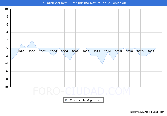167x116 pixels.
Task: Click the 1998 peak data point at value 1
Action: tap(21, 44)
